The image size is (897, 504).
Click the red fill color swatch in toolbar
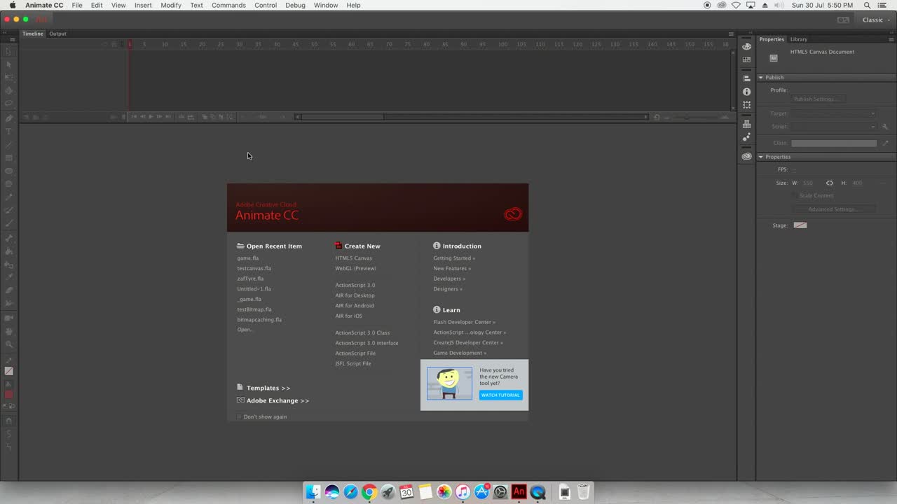9,395
